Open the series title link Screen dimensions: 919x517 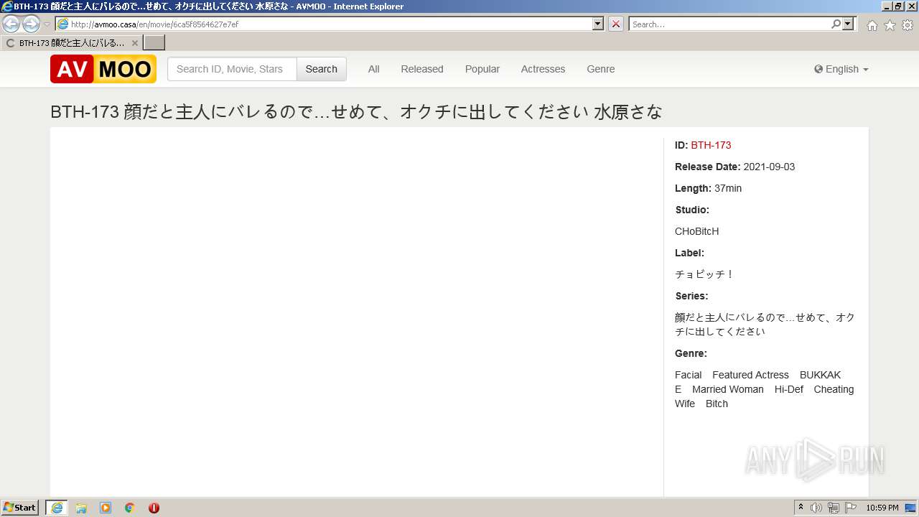pyautogui.click(x=765, y=325)
